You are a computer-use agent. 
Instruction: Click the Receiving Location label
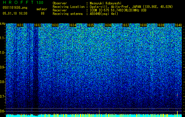[69, 7]
